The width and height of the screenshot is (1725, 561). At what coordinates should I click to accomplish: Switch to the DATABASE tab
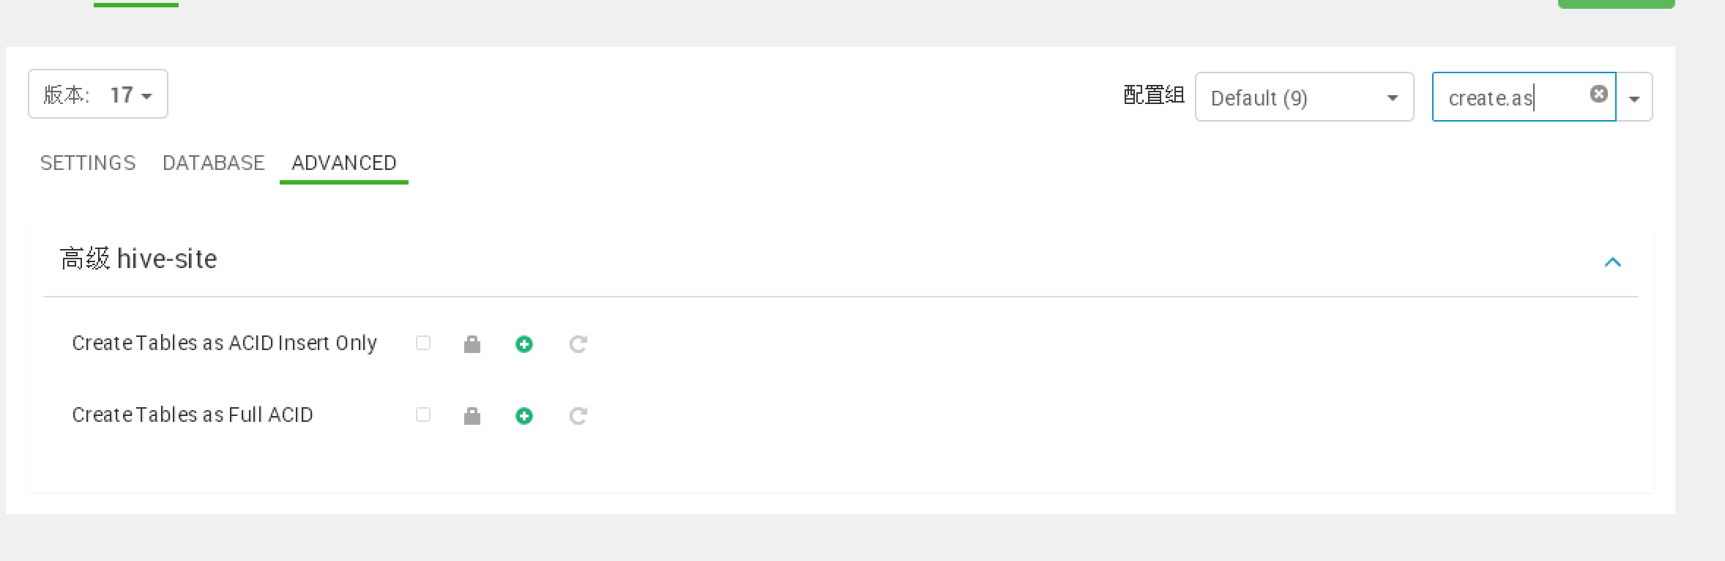click(x=214, y=163)
